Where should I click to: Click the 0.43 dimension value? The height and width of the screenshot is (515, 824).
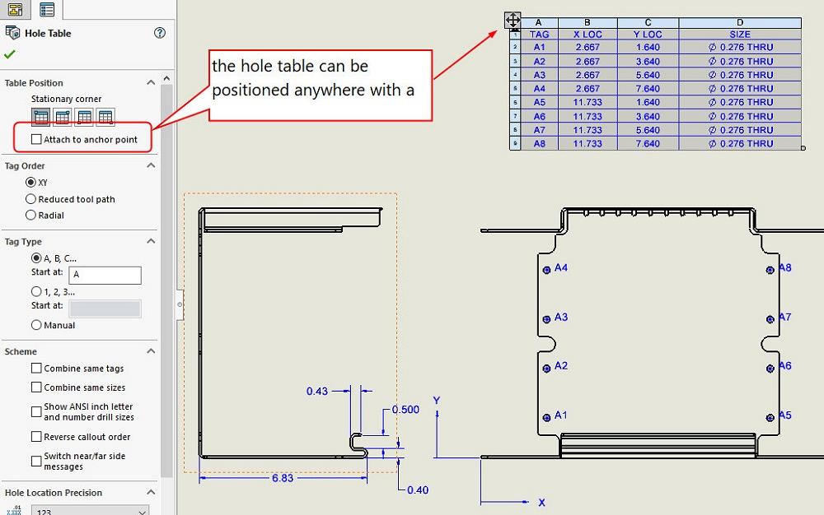[x=317, y=392]
